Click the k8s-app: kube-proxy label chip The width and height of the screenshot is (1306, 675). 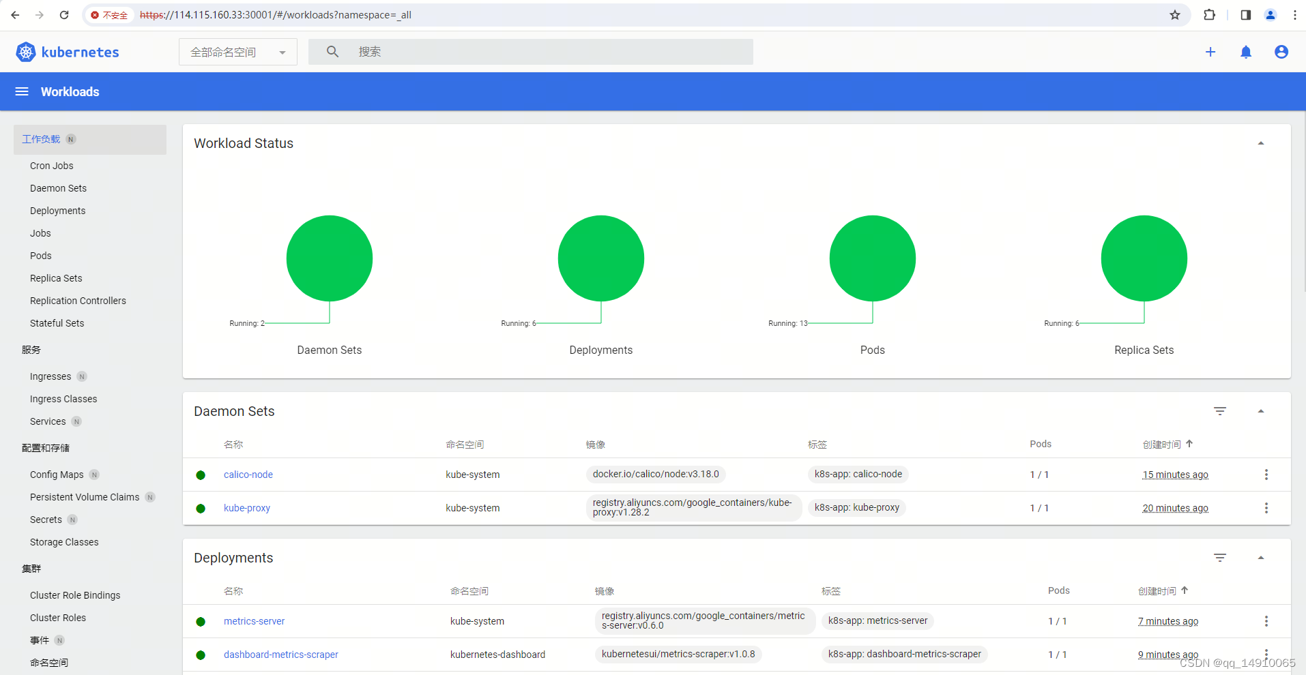[x=856, y=507]
